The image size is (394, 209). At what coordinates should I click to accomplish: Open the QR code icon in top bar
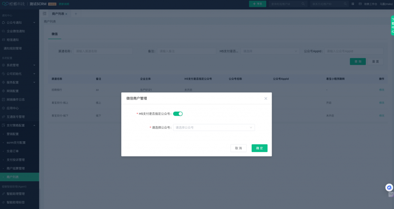click(353, 4)
